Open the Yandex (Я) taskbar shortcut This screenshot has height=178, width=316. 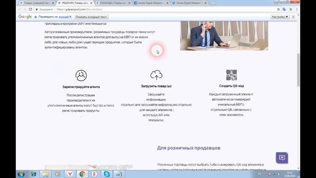[x=94, y=174]
